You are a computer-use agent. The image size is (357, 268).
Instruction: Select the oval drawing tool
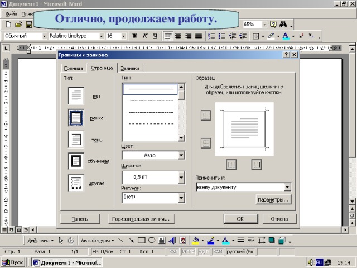tap(152, 240)
